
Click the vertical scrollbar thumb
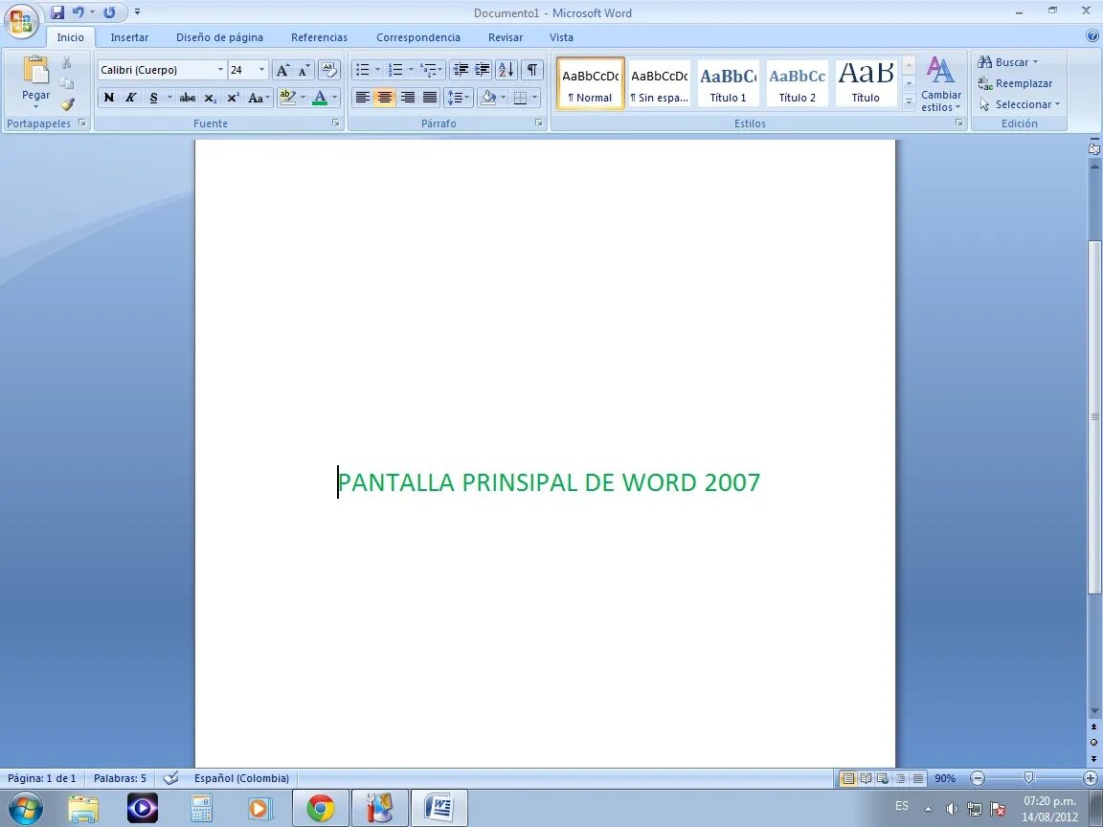(x=1094, y=416)
